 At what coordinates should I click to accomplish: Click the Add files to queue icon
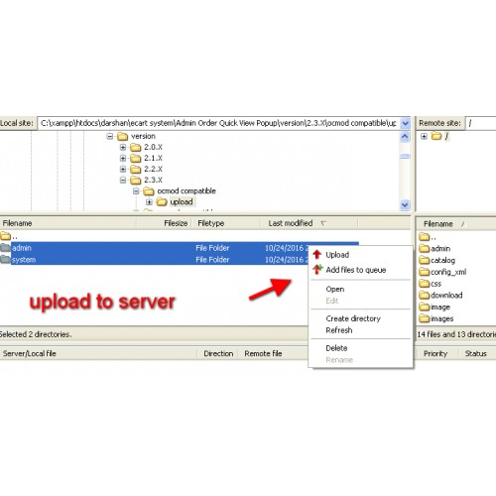pyautogui.click(x=317, y=270)
